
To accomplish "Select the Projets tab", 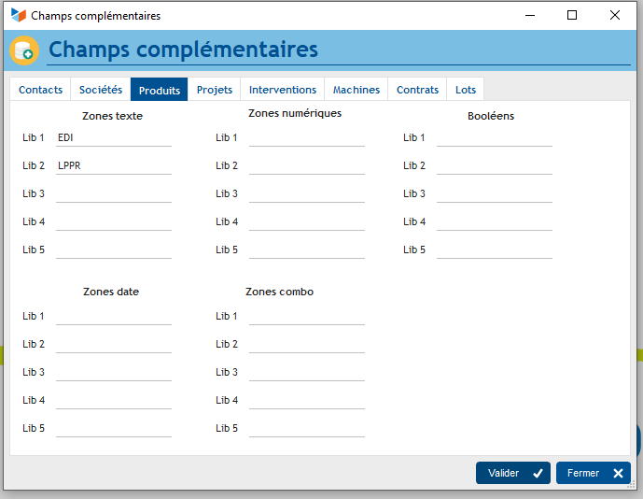I will click(215, 90).
